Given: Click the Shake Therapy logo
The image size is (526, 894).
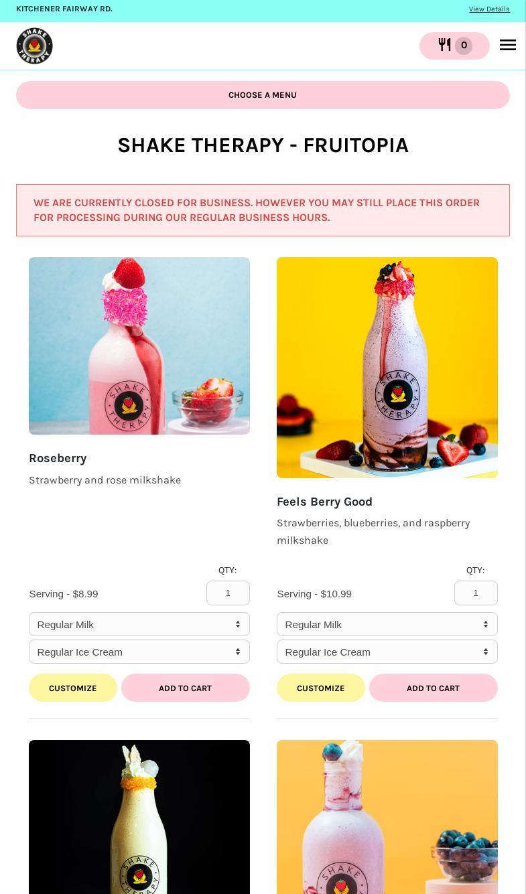Looking at the screenshot, I should click(35, 46).
